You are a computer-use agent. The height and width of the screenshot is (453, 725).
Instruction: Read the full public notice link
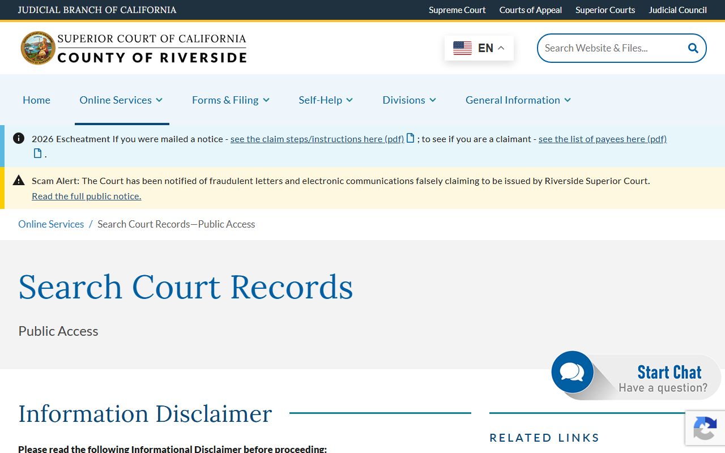pyautogui.click(x=86, y=196)
